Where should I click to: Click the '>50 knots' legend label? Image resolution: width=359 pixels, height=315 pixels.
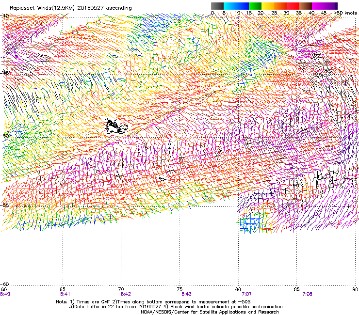(345, 13)
